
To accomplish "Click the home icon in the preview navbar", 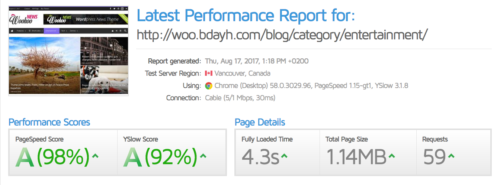I will point(12,31).
